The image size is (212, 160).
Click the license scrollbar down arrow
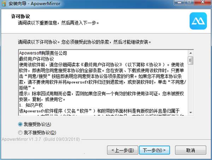tap(191, 112)
